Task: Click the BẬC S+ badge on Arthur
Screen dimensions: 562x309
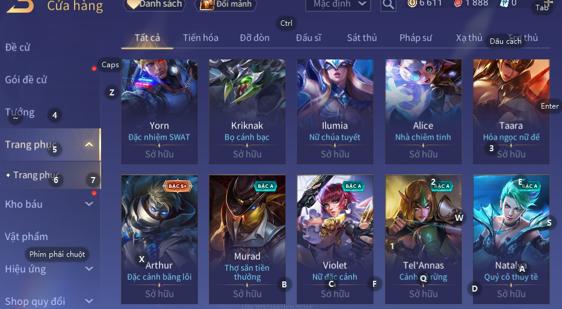Action: (178, 186)
